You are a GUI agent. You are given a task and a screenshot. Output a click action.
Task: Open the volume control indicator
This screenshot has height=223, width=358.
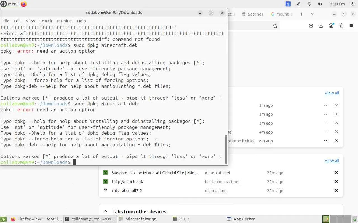(x=320, y=4)
